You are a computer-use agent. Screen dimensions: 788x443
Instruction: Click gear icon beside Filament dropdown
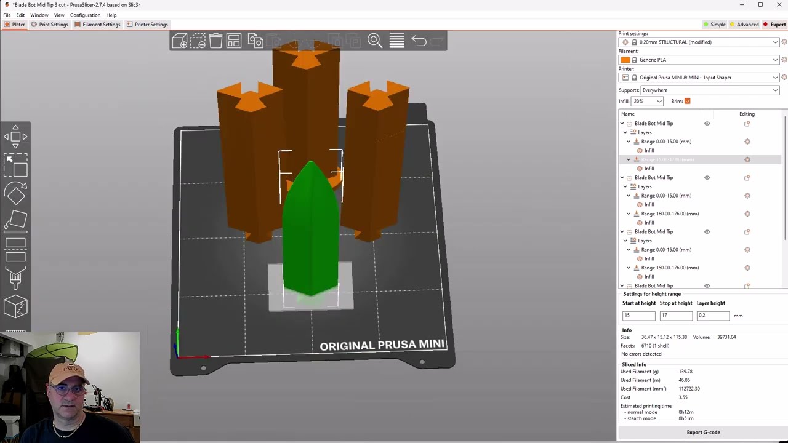tap(784, 60)
